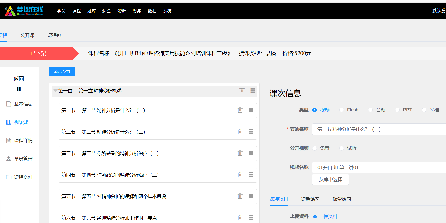Select the Flash type radio button

(341, 110)
